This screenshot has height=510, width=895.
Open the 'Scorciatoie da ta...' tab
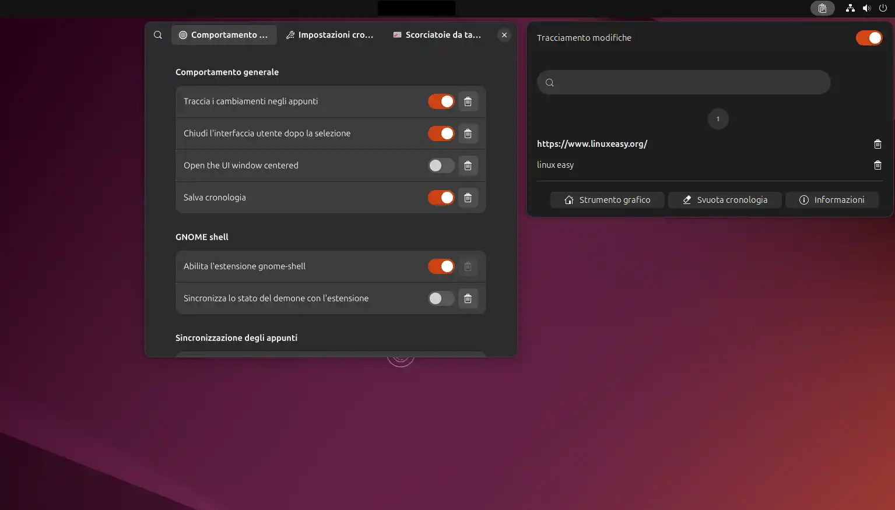click(437, 34)
